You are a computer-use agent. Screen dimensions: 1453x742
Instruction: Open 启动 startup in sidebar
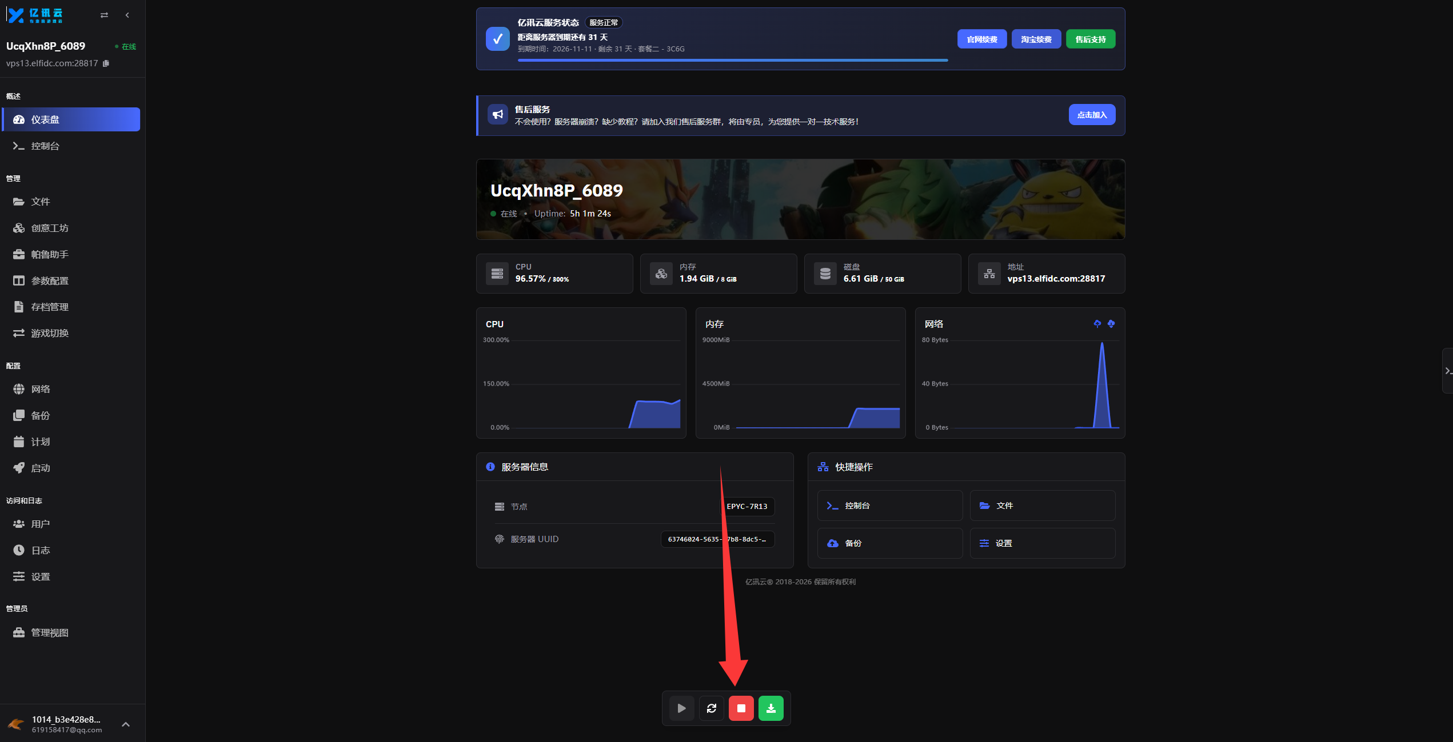(71, 468)
